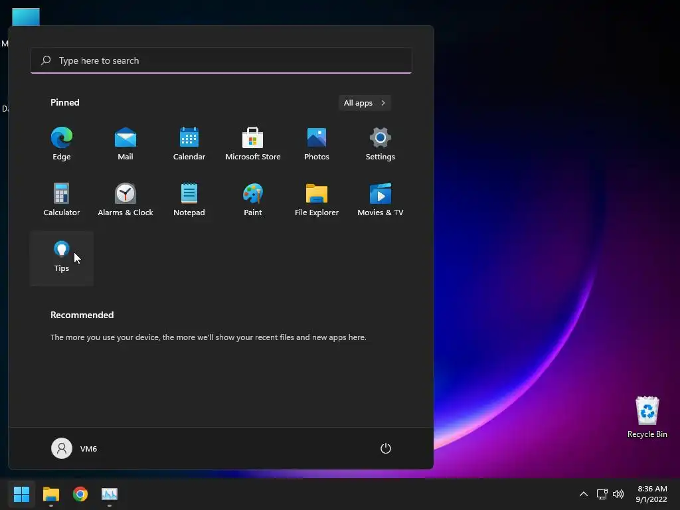Open the Paint app
Screen dimensions: 680x510
coord(253,200)
